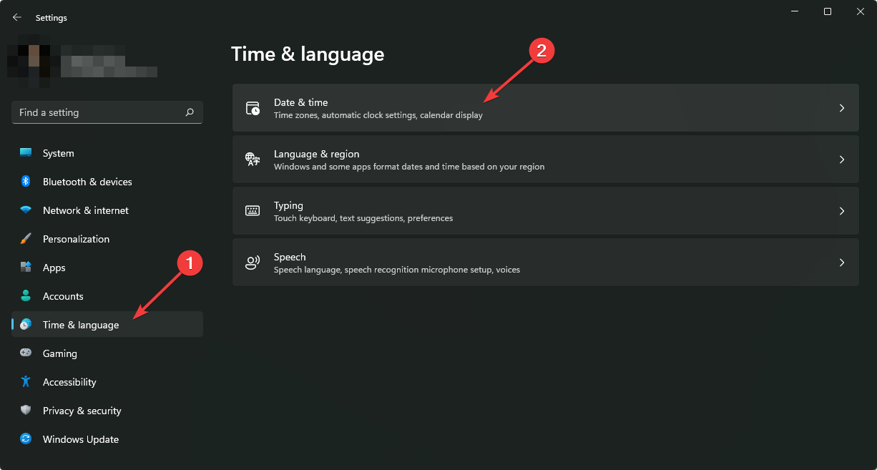Viewport: 877px width, 470px height.
Task: Select Network & internet category
Action: tap(107, 210)
